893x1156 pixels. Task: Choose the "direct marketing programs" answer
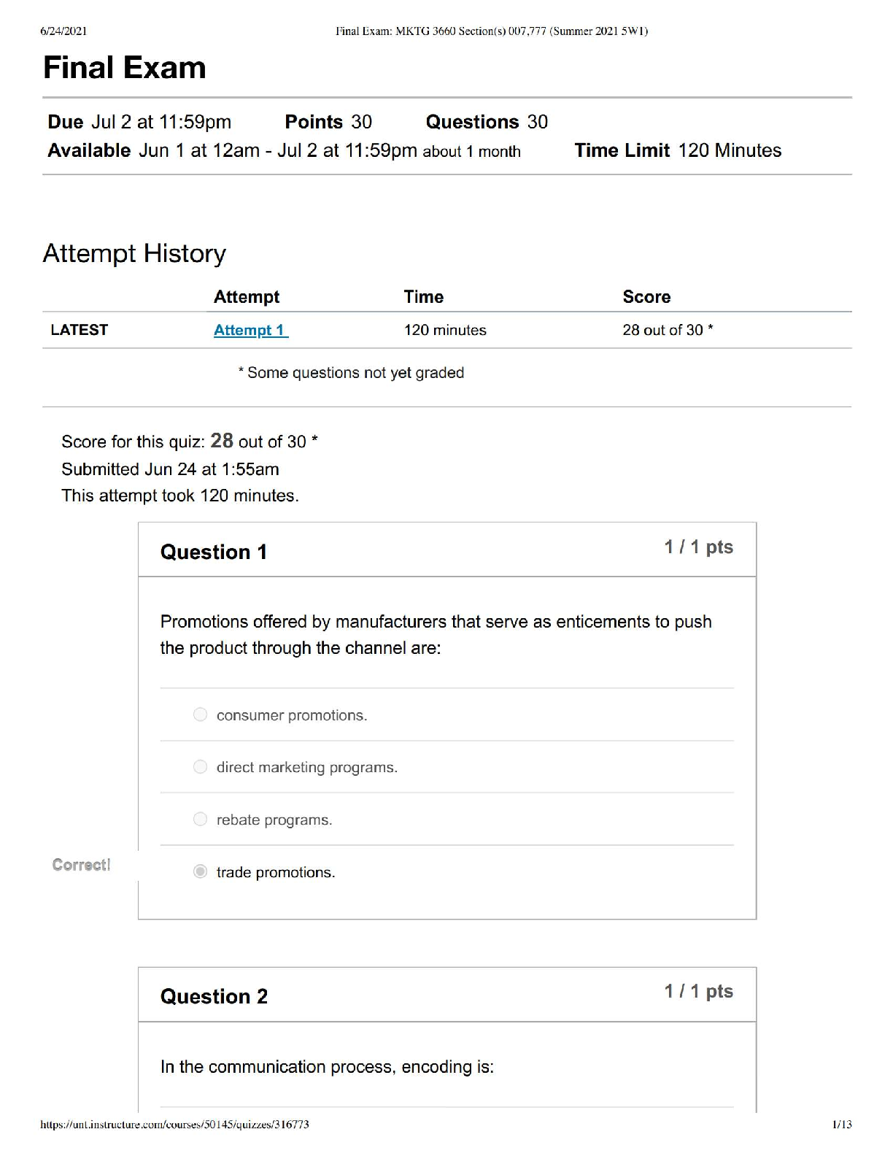[201, 766]
